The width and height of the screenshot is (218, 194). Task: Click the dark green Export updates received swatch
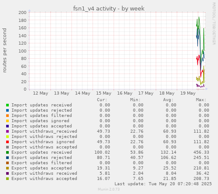(x=7, y=152)
